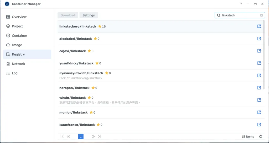Viewport: 269px width, 143px height.
Task: Open external link for linkstackorg/linkstack
Action: click(259, 27)
